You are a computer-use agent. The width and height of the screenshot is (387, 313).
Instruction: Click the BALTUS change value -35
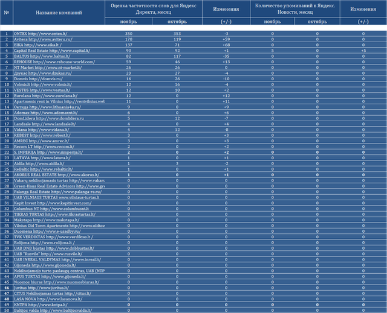pyautogui.click(x=226, y=56)
